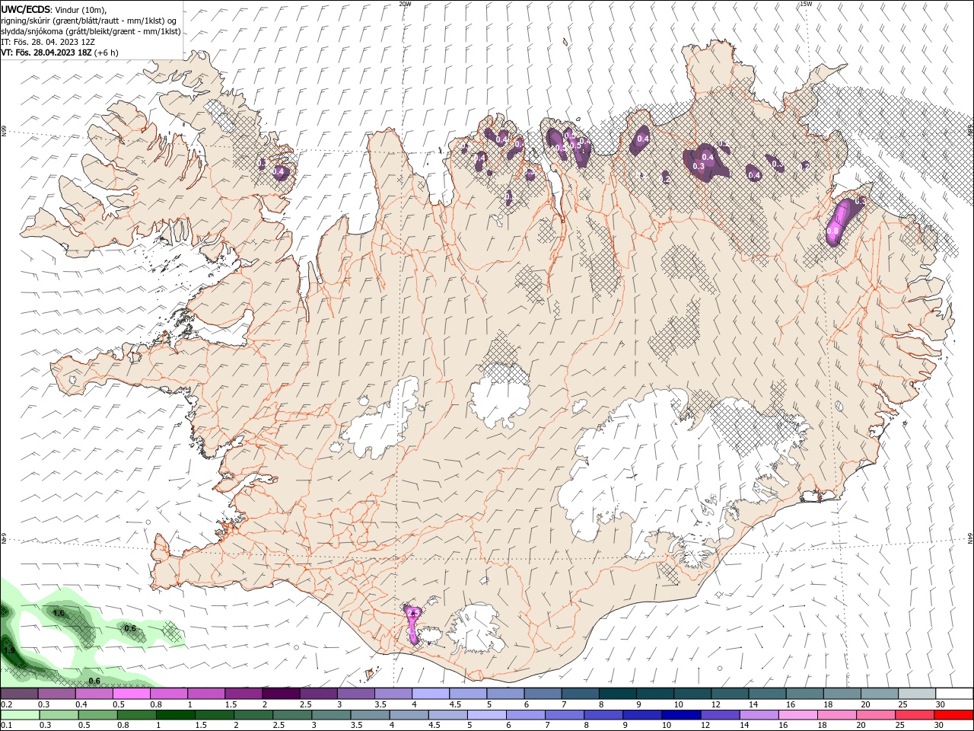This screenshot has width=974, height=731.
Task: Click the '0.1' label on the rain legend row
Action: click(7, 726)
